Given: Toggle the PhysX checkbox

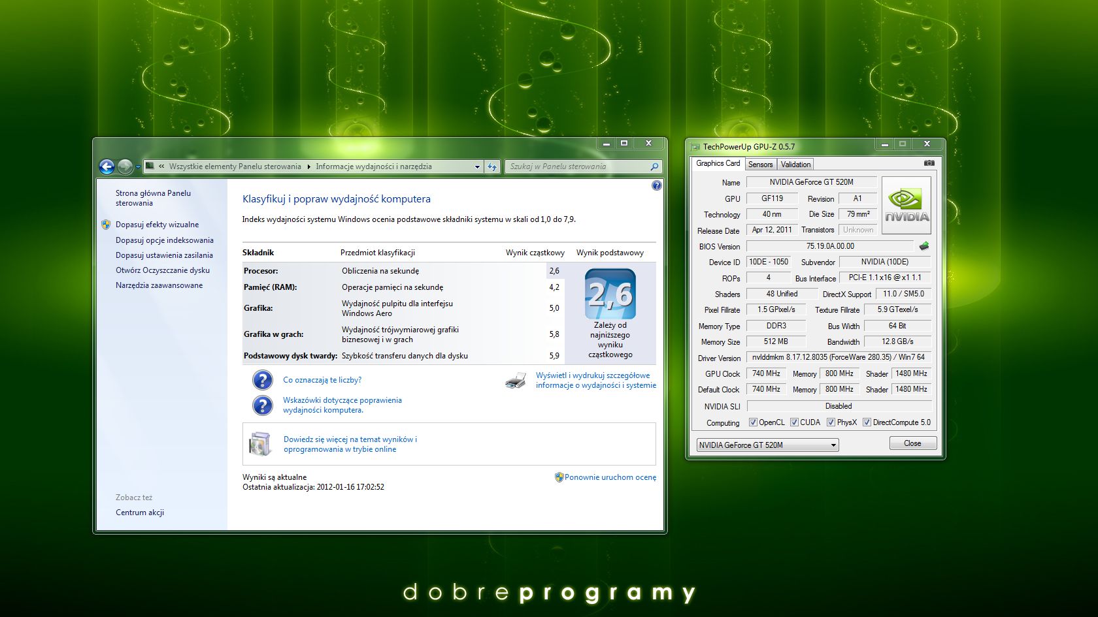Looking at the screenshot, I should [831, 422].
